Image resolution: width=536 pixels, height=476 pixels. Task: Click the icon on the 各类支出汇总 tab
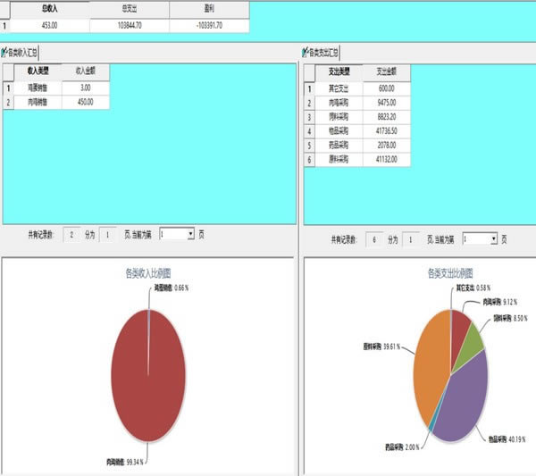pos(308,53)
